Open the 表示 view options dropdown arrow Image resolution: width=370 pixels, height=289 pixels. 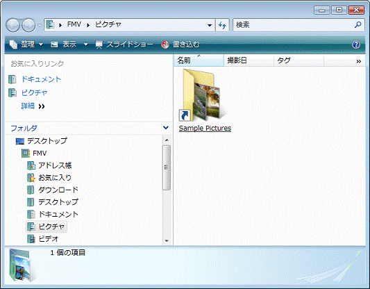point(86,44)
